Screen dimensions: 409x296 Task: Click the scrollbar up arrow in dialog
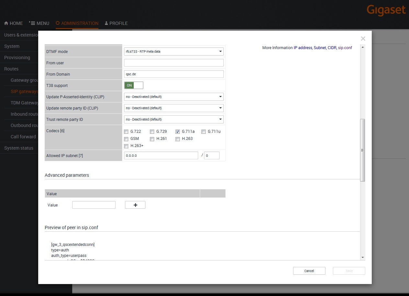(x=363, y=48)
